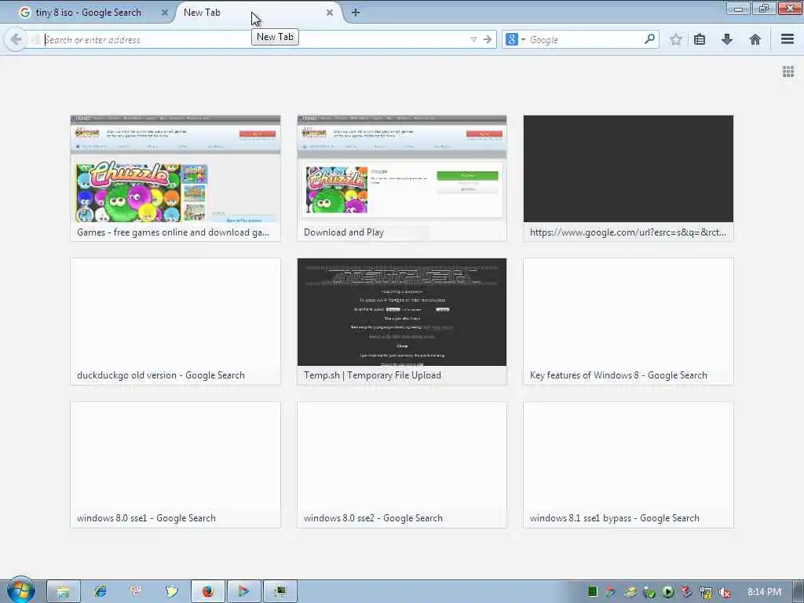Click the colorful play-arrow taskbar icon

[244, 592]
